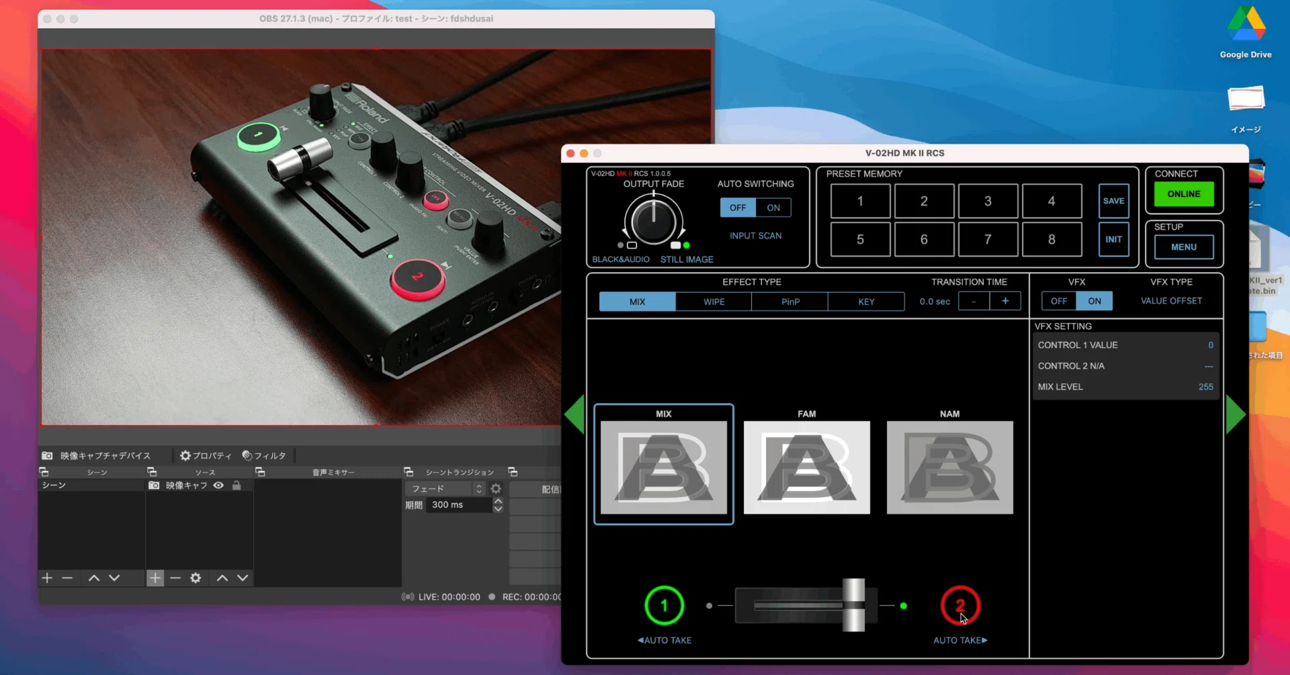This screenshot has height=675, width=1290.
Task: Click VALUE OFFSET under VFX TYPE
Action: tap(1171, 301)
